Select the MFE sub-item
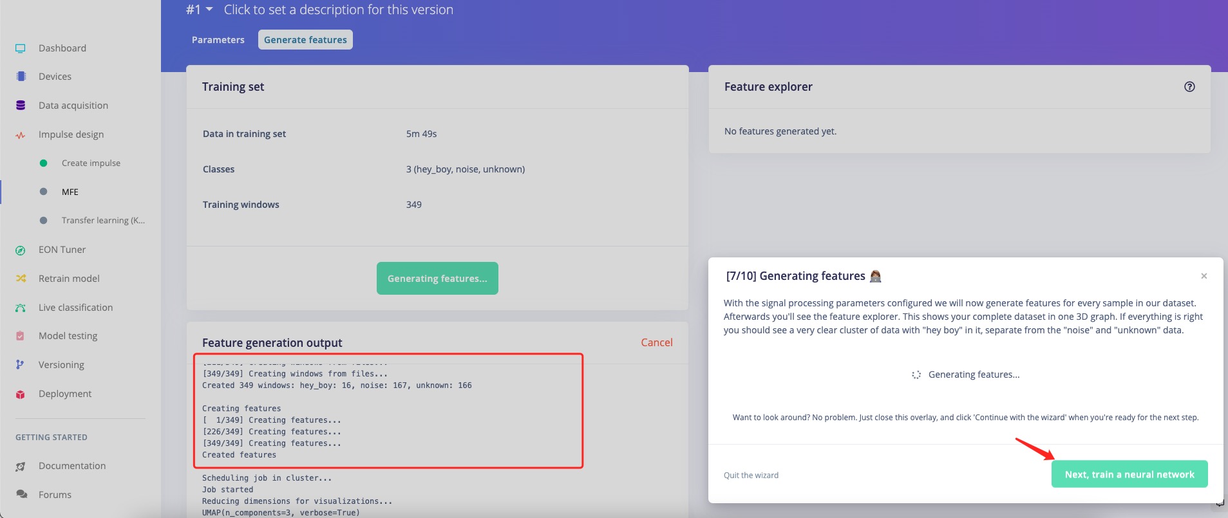 tap(70, 192)
